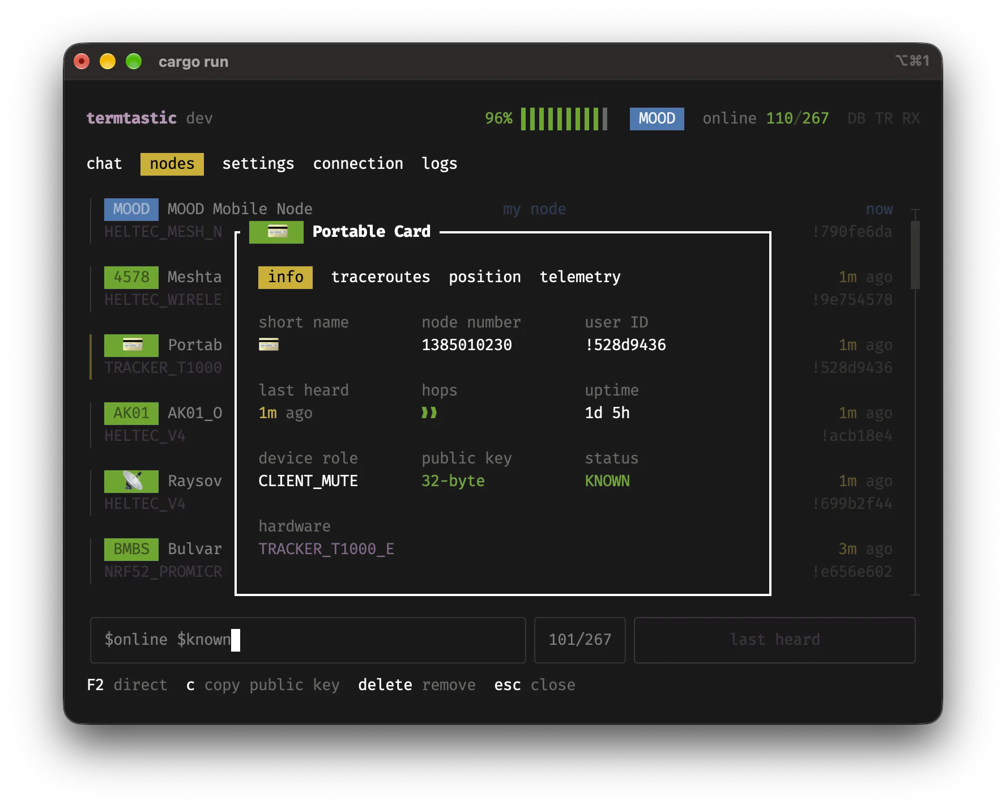This screenshot has width=1006, height=808.
Task: Click the HELTEC_MESH_N hardware label
Action: 163,232
